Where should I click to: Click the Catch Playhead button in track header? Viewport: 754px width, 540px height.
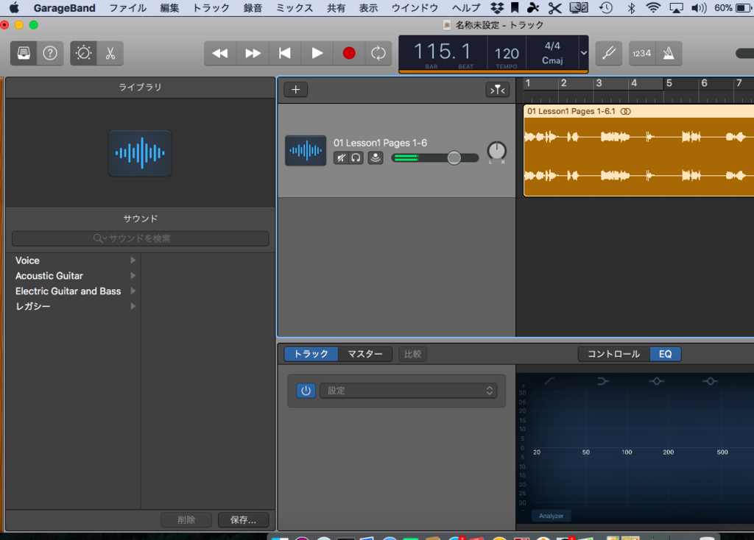tap(497, 89)
